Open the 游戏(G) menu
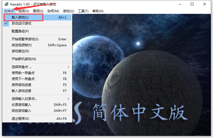 coord(68,11)
